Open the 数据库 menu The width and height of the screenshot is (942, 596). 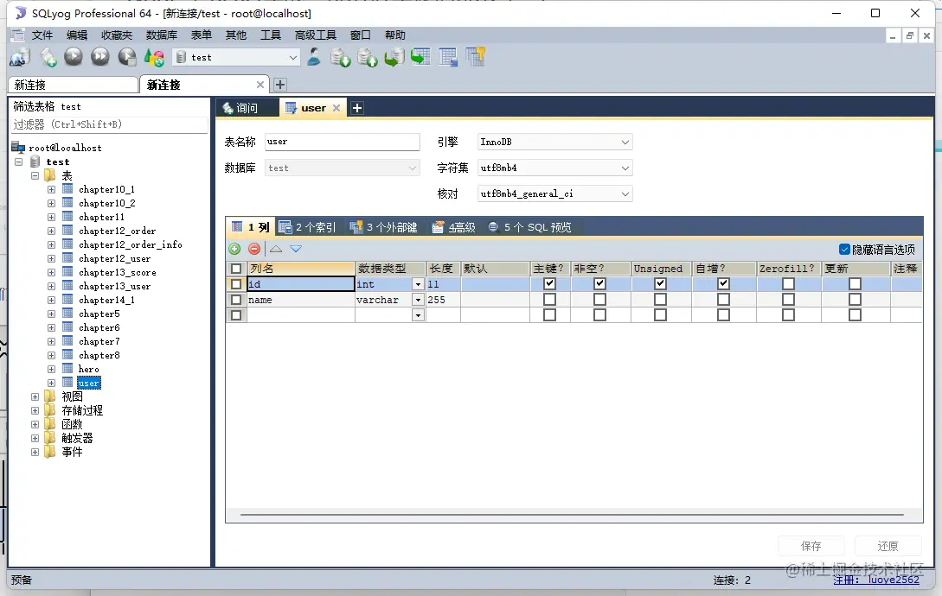(x=162, y=35)
